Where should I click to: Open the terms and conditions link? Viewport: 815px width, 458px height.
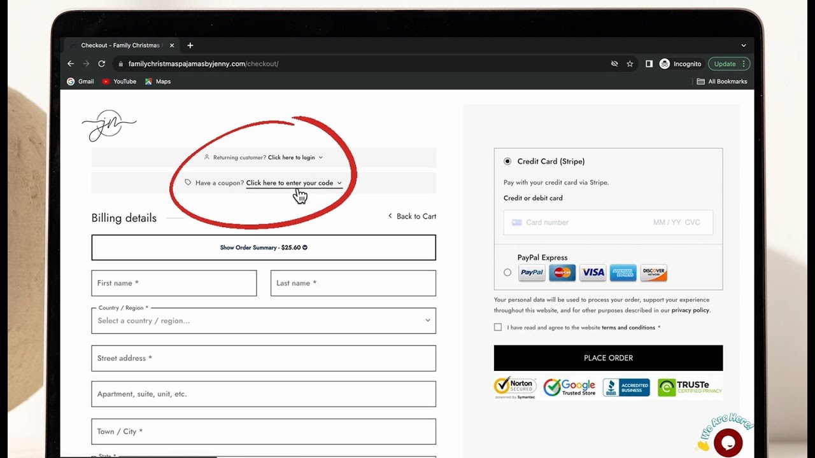[x=628, y=328]
